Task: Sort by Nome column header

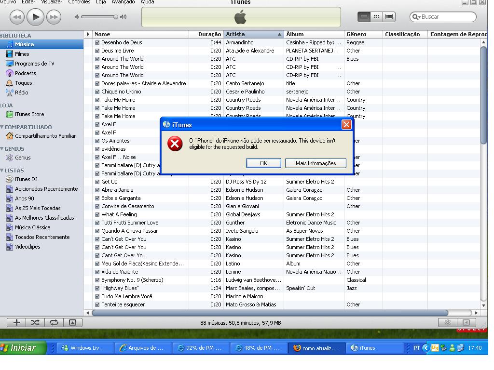Action: 140,34
